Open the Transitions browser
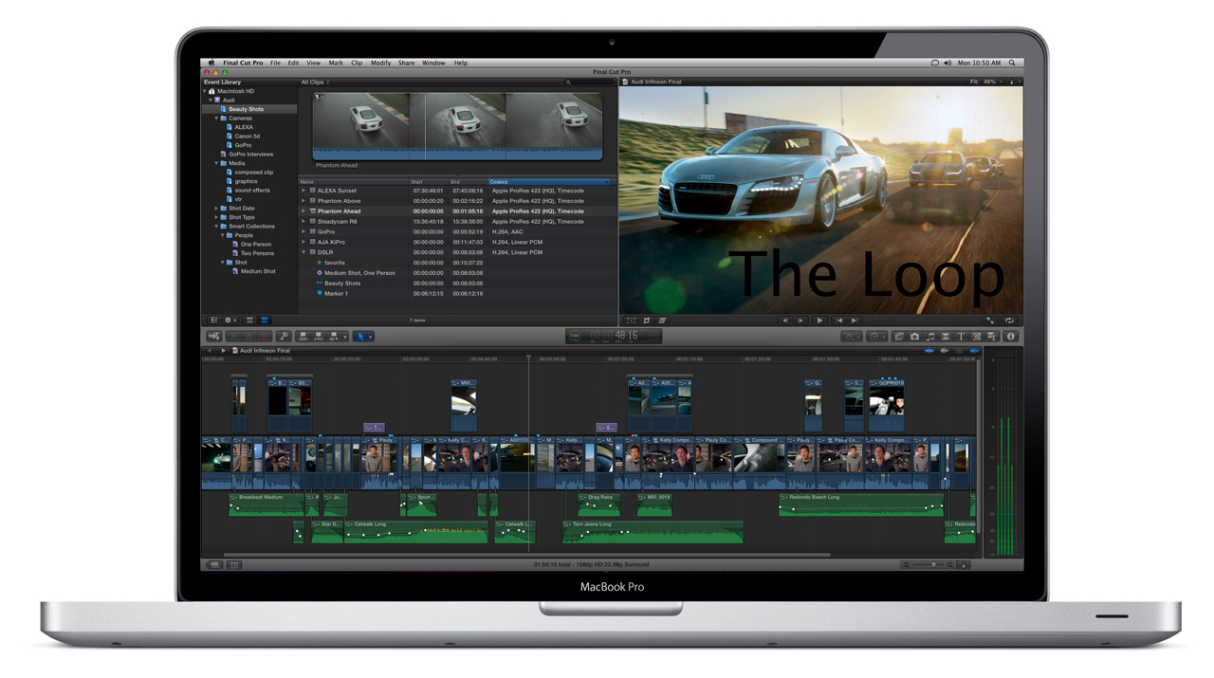 point(946,337)
